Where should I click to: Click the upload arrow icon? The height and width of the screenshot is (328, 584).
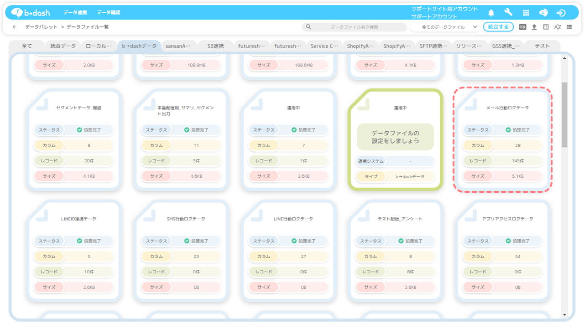pyautogui.click(x=534, y=27)
